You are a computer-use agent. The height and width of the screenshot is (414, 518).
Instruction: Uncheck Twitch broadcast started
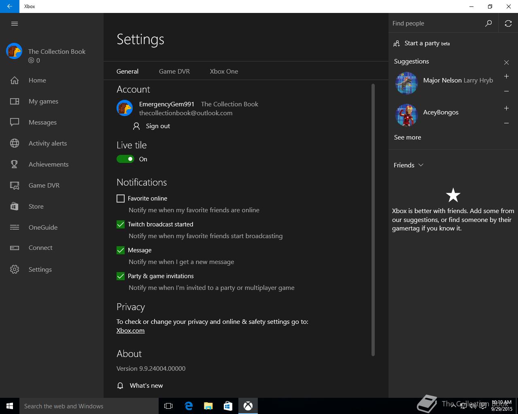point(121,224)
